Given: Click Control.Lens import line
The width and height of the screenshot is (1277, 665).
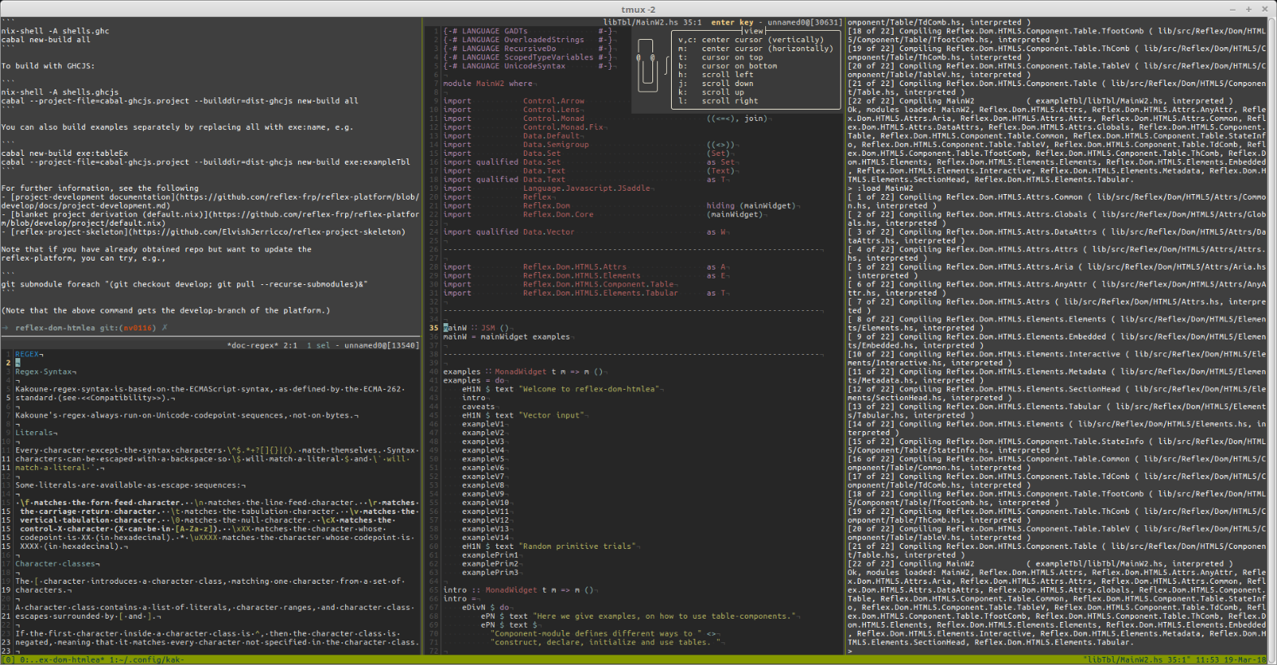Looking at the screenshot, I should pyautogui.click(x=512, y=110).
